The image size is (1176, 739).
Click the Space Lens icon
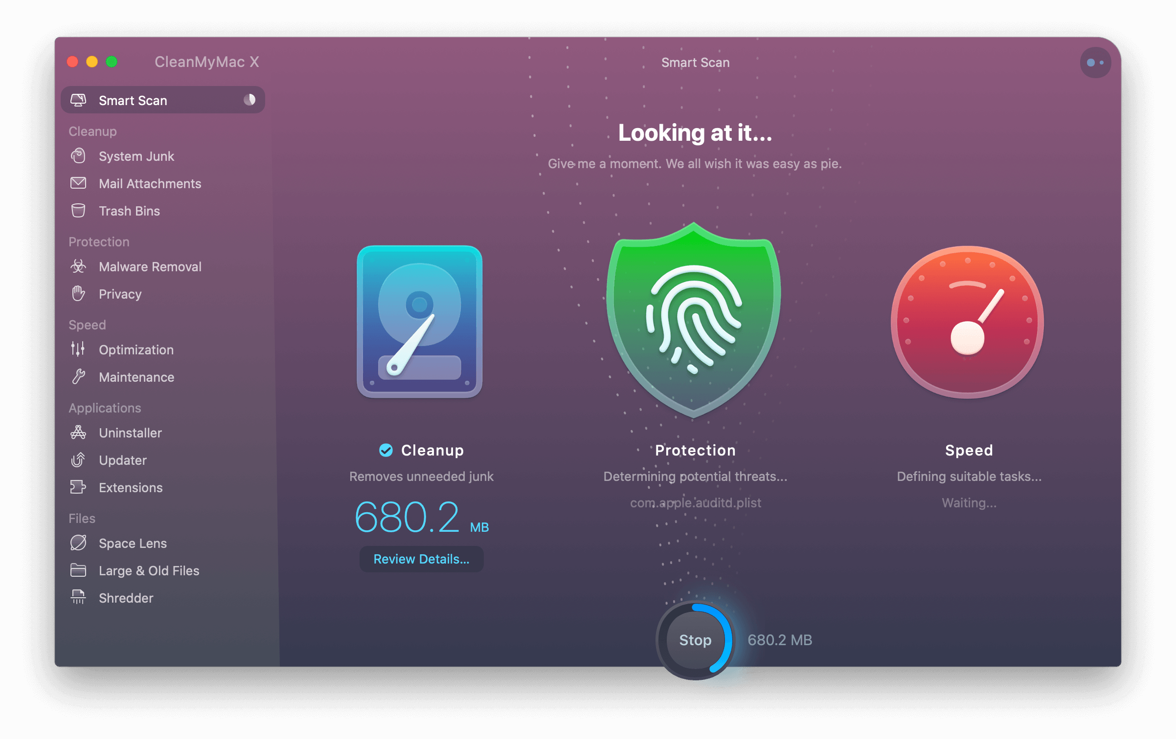tap(78, 543)
